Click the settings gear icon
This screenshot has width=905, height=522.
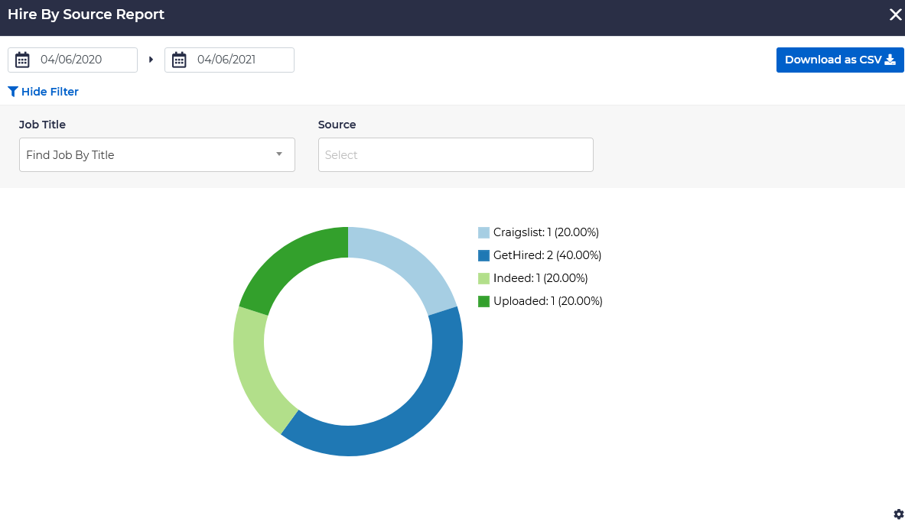point(898,514)
